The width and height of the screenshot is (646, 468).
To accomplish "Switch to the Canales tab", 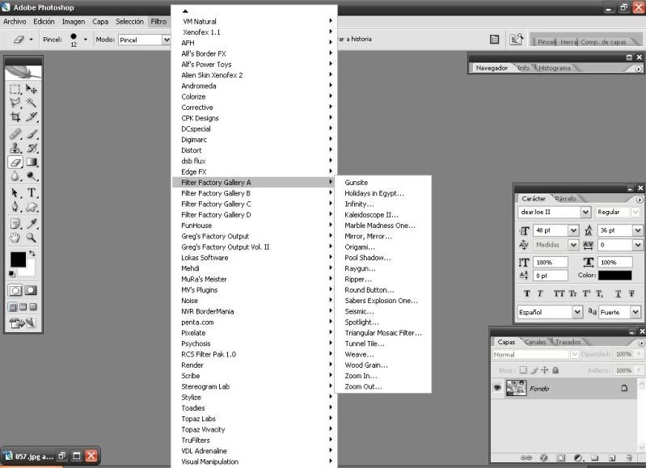I will point(535,342).
